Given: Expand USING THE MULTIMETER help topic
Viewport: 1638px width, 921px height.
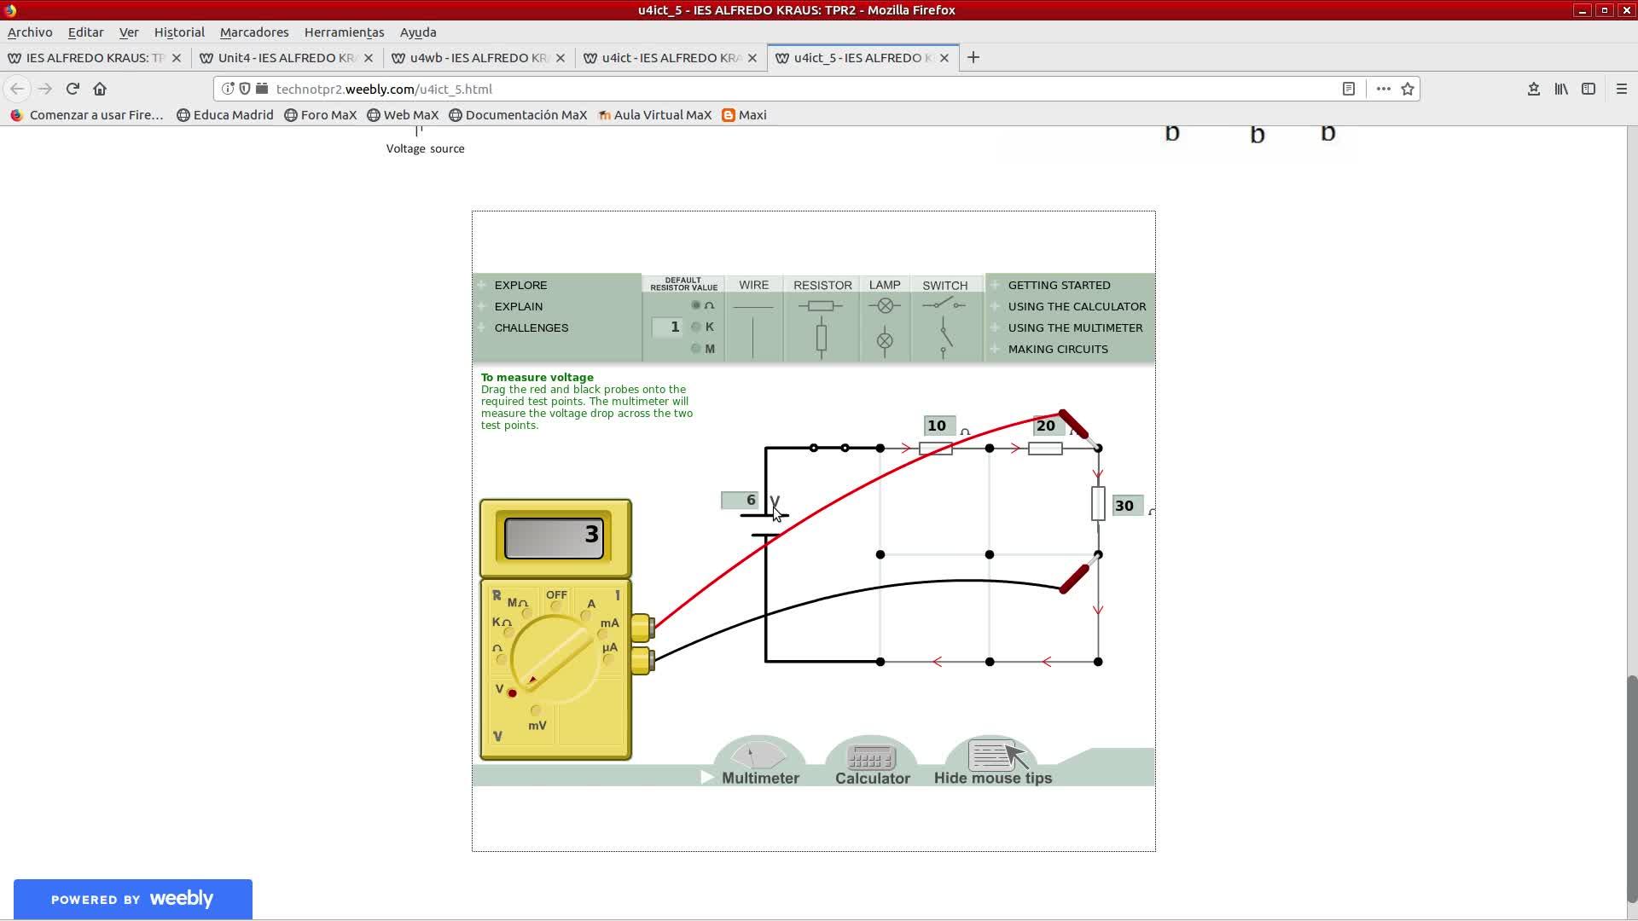Looking at the screenshot, I should pos(1074,327).
